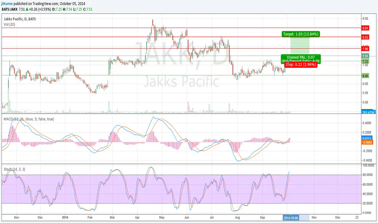378x223 pixels.
Task: Click the 20.0000 stochastic scale value
Action: coord(368,204)
